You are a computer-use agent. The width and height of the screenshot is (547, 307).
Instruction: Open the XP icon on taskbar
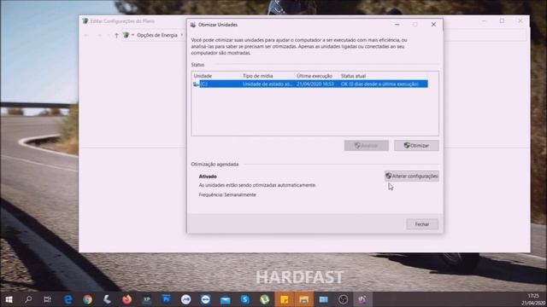tap(146, 299)
